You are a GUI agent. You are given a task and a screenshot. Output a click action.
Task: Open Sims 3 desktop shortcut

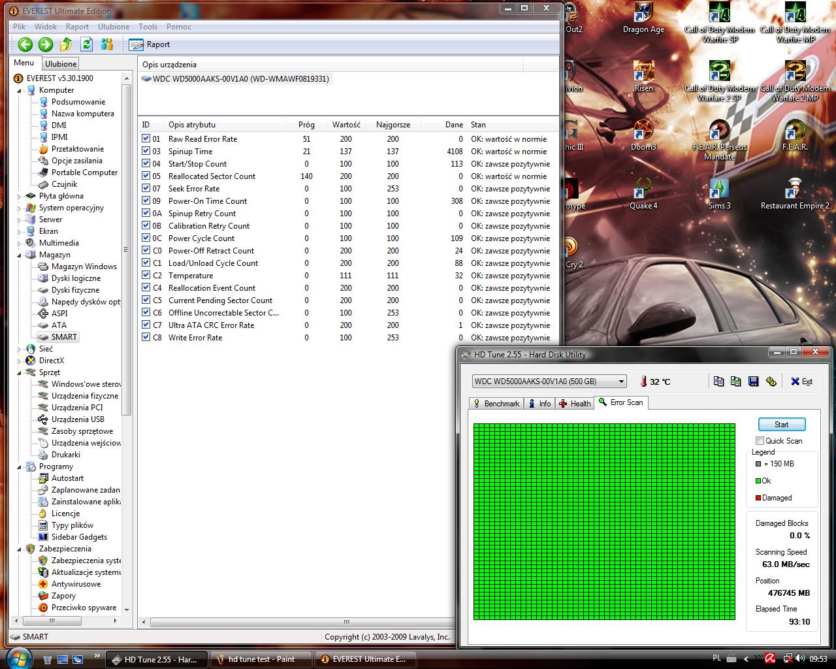click(x=719, y=194)
